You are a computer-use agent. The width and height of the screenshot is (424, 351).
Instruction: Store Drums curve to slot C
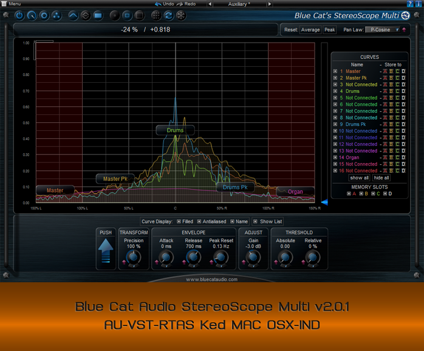click(397, 91)
